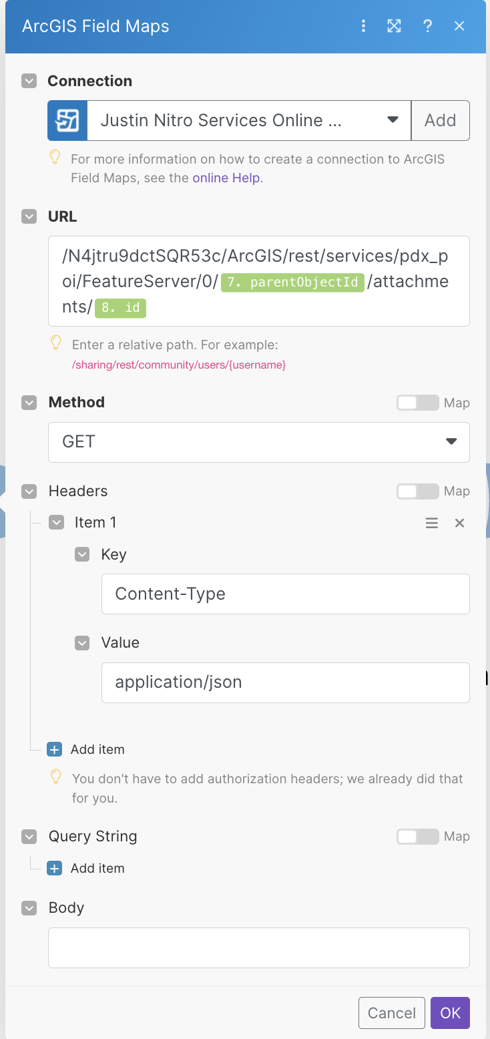This screenshot has width=490, height=1039.
Task: Toggle the Map switch for Query String
Action: [x=418, y=836]
